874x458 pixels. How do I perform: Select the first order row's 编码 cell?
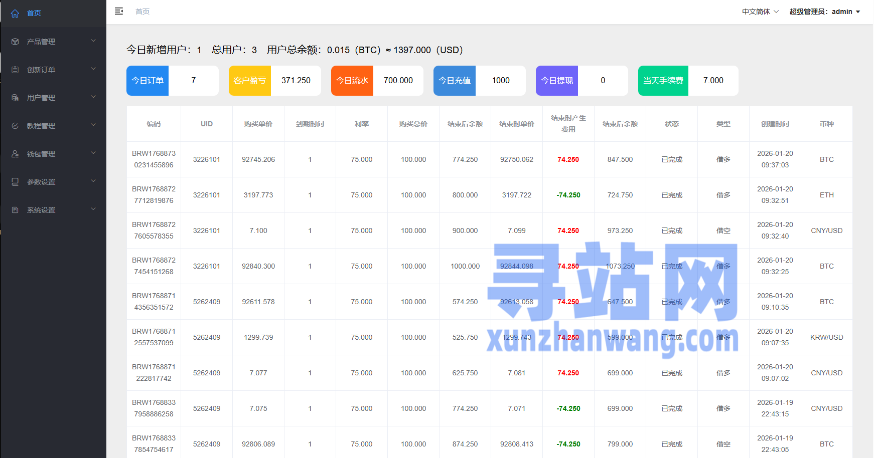[x=154, y=159]
